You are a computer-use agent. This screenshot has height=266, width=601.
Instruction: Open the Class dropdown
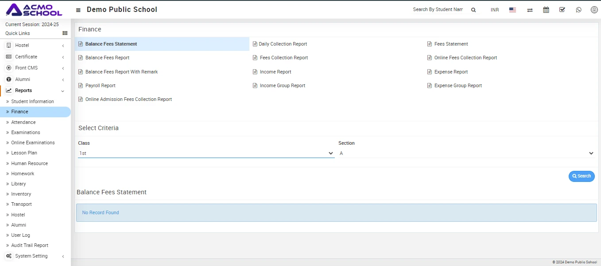point(206,153)
